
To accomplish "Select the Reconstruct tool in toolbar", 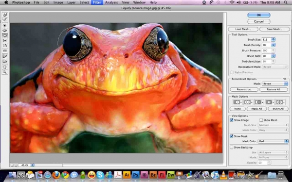I will coord(5,19).
